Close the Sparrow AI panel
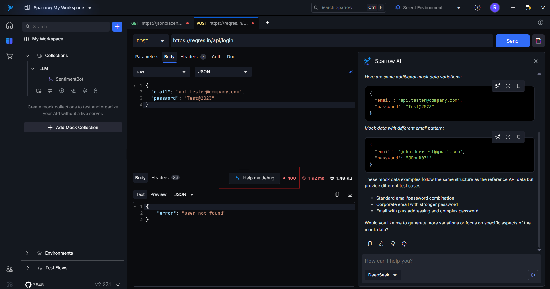This screenshot has height=289, width=550. click(x=536, y=61)
